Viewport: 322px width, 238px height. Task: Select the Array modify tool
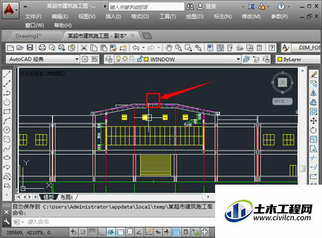(314, 111)
